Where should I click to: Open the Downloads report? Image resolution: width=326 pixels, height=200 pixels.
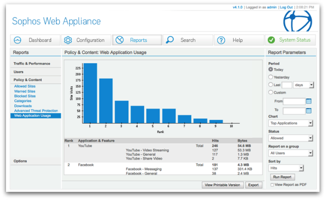click(x=23, y=106)
